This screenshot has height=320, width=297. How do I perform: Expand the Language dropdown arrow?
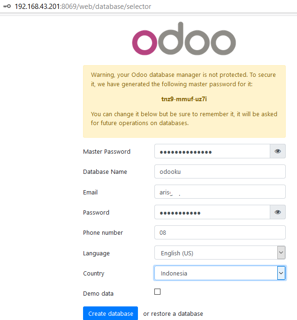(281, 253)
